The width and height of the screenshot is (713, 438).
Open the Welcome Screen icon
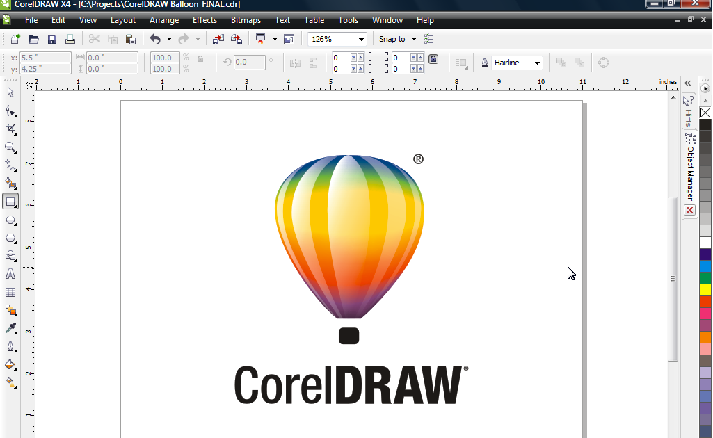[x=289, y=40]
